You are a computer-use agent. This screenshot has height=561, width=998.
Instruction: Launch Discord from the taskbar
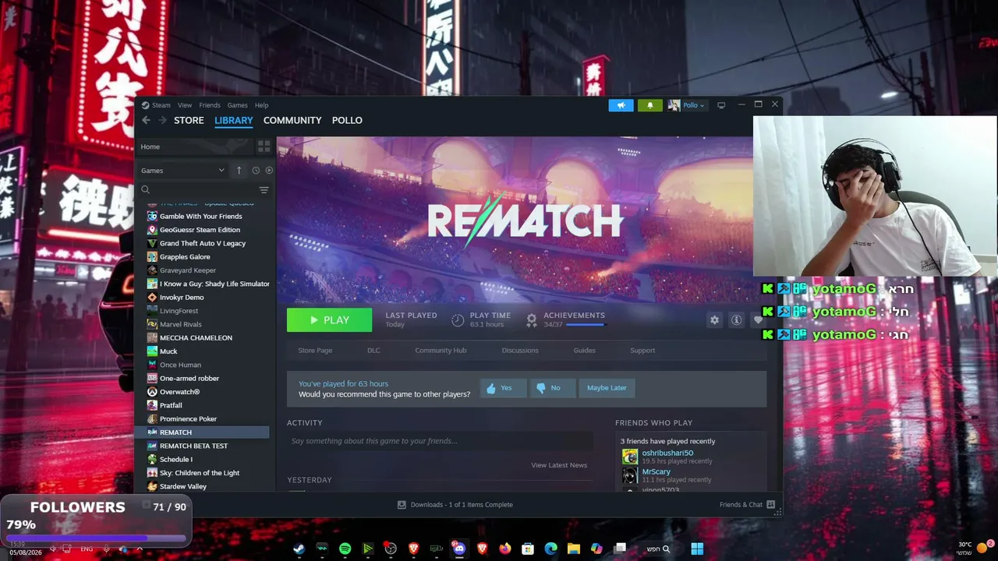tap(459, 549)
